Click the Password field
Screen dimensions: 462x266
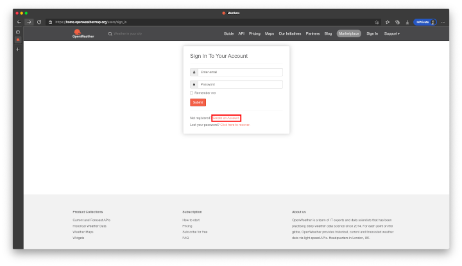click(240, 84)
